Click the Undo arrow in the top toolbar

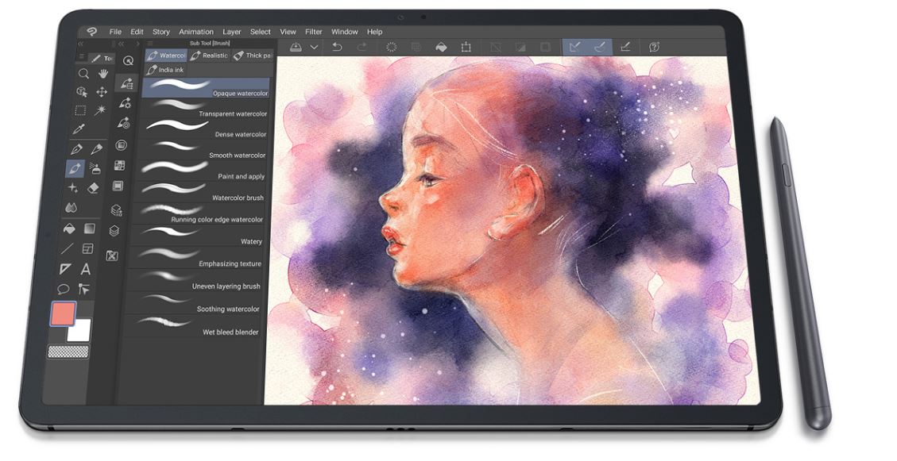tap(338, 47)
